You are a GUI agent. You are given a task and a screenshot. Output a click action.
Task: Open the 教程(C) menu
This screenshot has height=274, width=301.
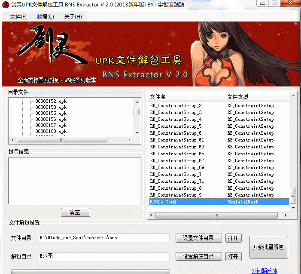(x=46, y=17)
